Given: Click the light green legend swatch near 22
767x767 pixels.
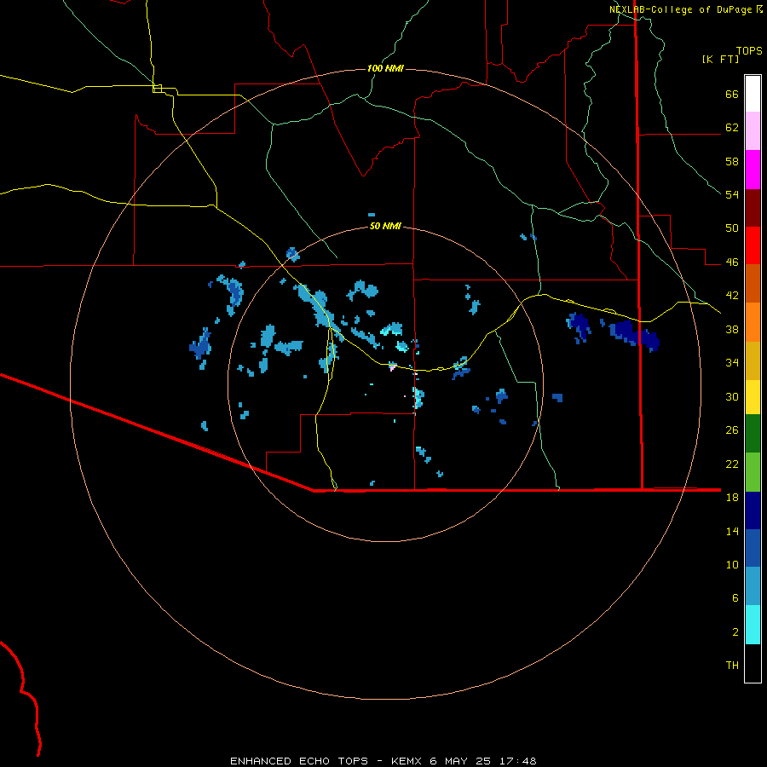Looking at the screenshot, I should [753, 472].
